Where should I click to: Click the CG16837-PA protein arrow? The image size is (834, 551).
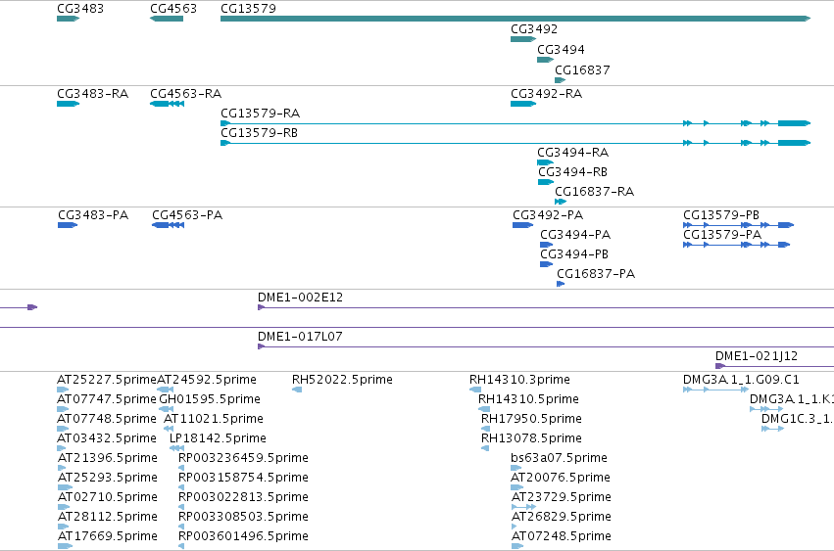561,284
